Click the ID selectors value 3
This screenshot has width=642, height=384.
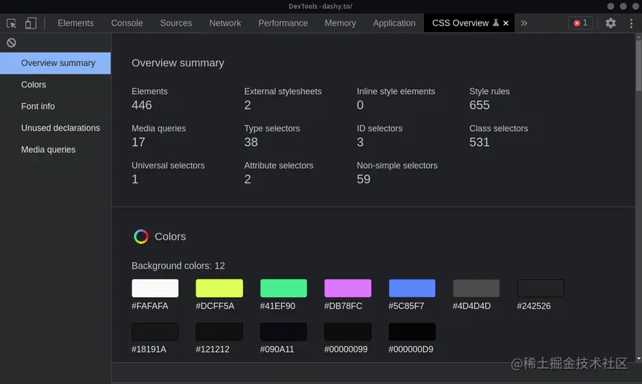360,142
